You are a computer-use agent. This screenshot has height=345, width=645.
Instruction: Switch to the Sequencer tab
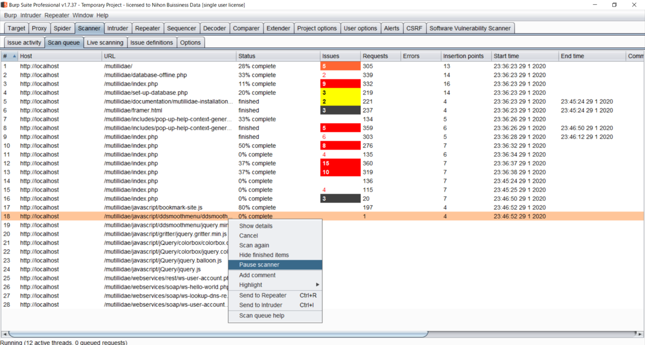[182, 28]
